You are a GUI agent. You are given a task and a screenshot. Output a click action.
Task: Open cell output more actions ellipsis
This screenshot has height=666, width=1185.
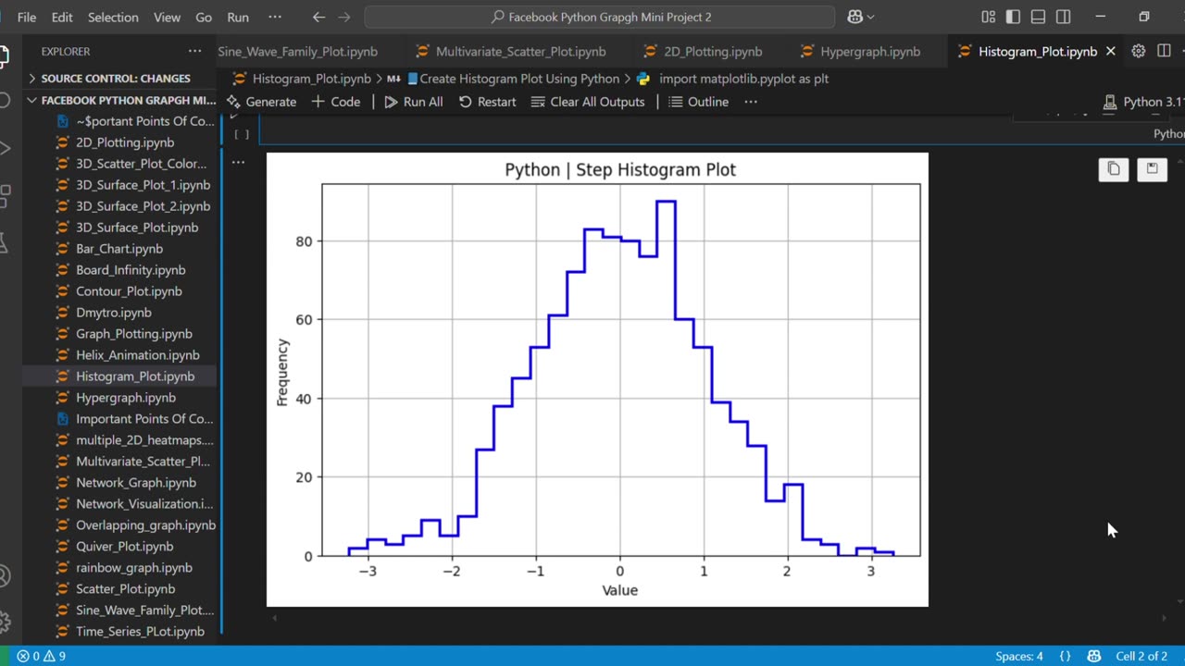coord(238,163)
